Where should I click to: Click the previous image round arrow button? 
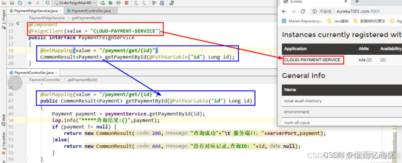(15, 83)
